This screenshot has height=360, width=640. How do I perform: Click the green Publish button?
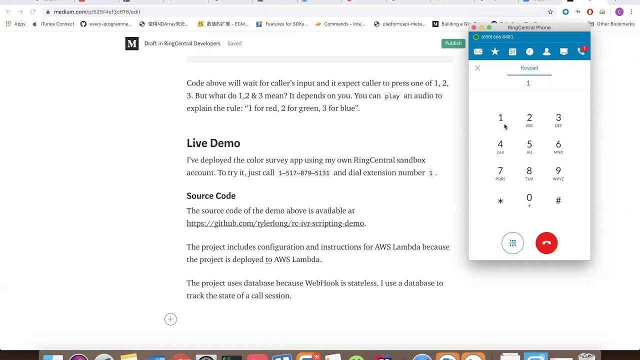(x=453, y=43)
